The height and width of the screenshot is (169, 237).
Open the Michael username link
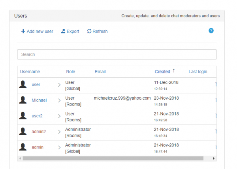(x=39, y=100)
